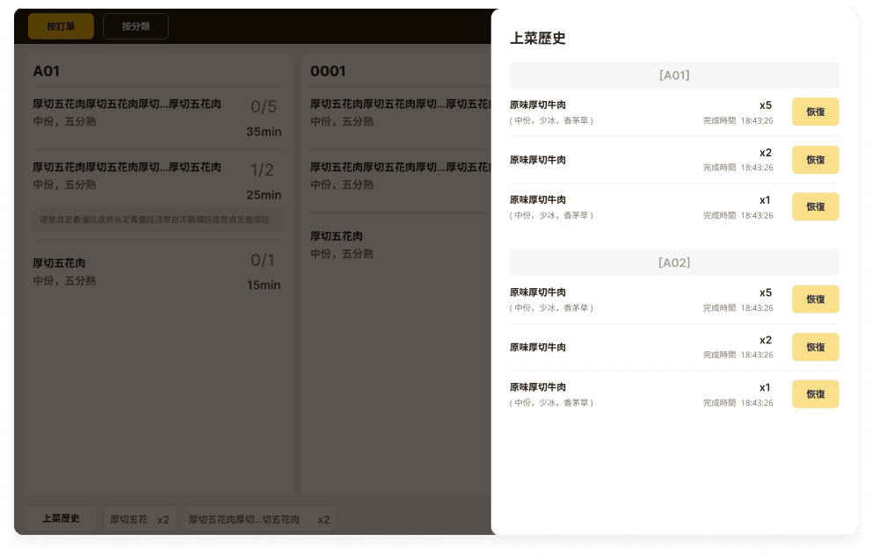
Task: Click the third item in order 0001
Action: click(x=396, y=244)
